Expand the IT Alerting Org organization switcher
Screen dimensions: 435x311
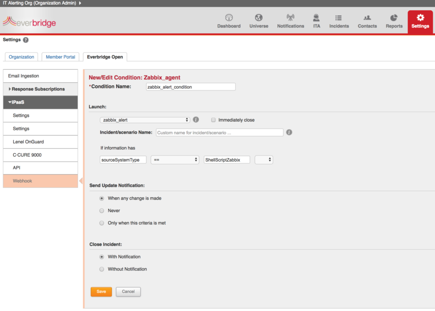click(x=80, y=3)
